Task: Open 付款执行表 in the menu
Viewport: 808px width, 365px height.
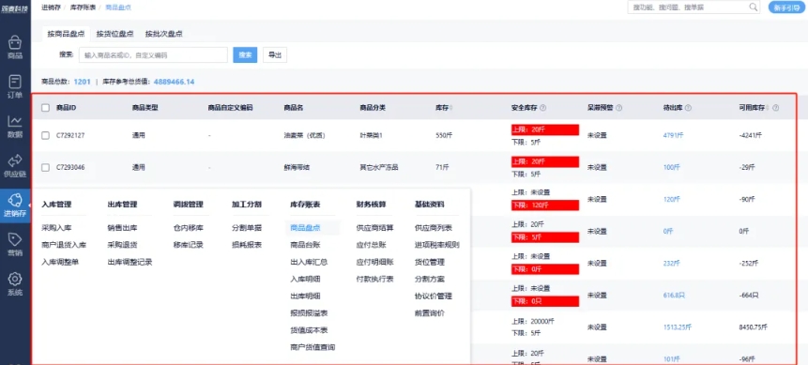Action: click(374, 279)
